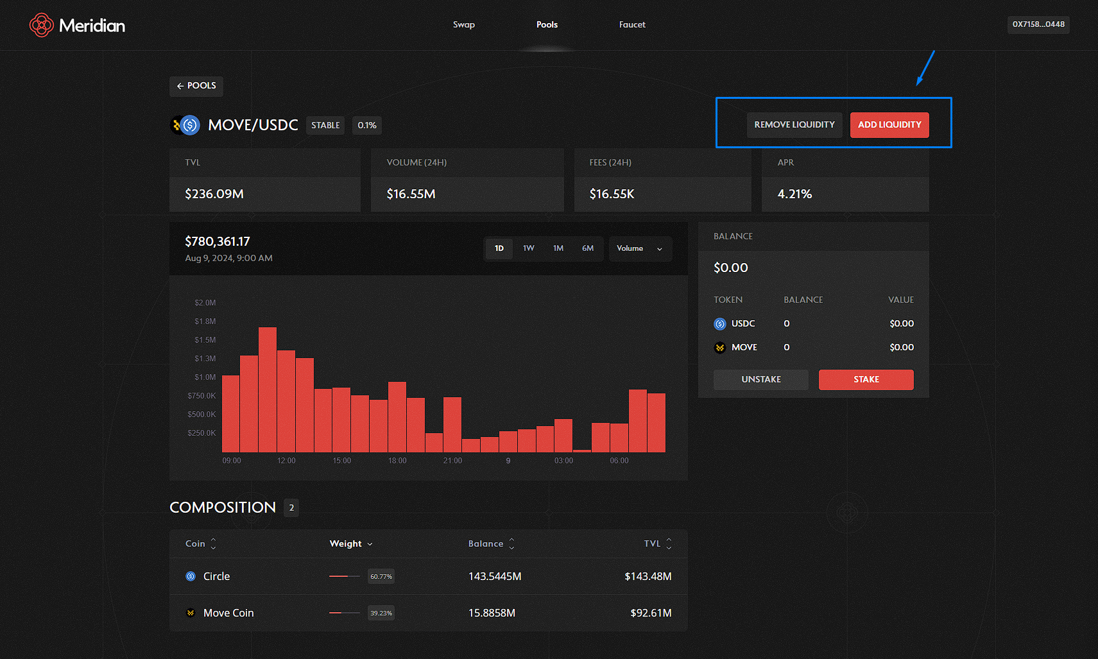Click the MOVE/USDC pair token icon
This screenshot has width=1098, height=659.
pos(185,125)
